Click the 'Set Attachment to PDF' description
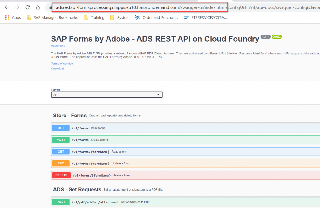This screenshot has width=320, height=208. point(135,202)
